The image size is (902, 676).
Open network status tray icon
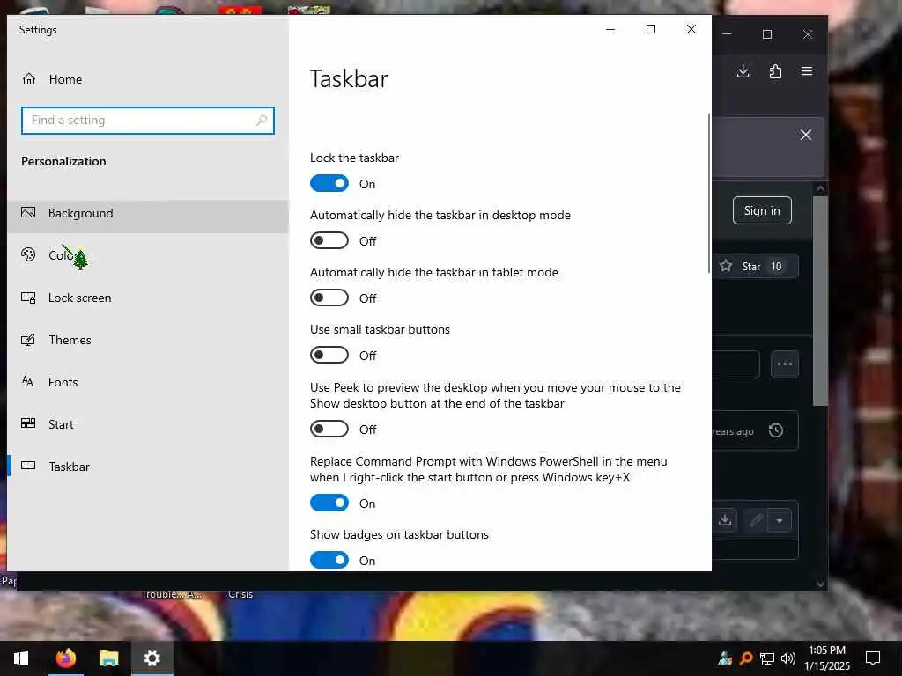click(767, 658)
